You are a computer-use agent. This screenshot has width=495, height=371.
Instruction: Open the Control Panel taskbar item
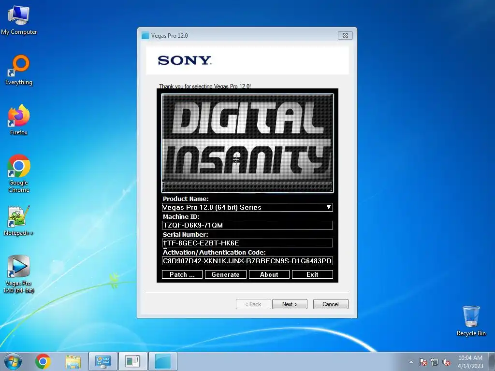103,361
